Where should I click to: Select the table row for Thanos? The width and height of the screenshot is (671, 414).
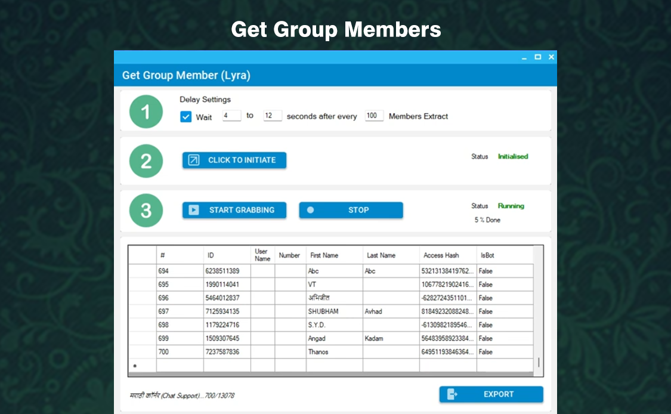(x=334, y=351)
